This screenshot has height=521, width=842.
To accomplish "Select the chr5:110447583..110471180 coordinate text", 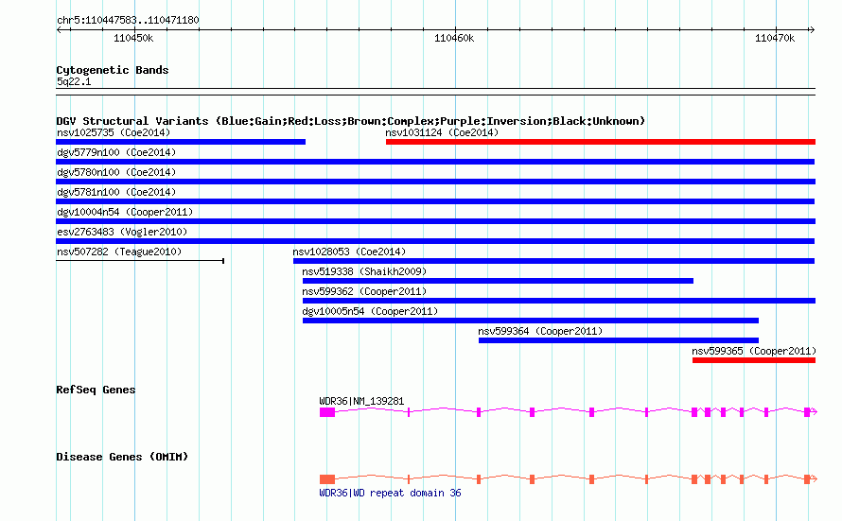I will coord(128,20).
